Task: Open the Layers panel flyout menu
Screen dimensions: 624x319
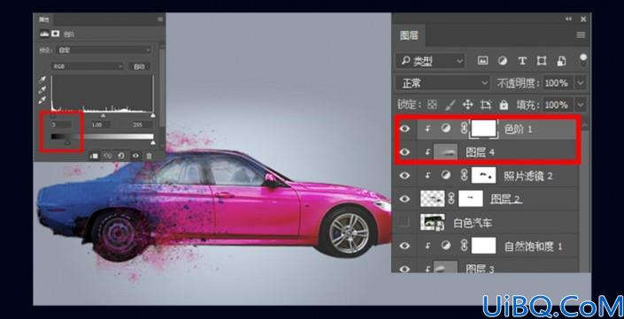Action: coord(581,35)
